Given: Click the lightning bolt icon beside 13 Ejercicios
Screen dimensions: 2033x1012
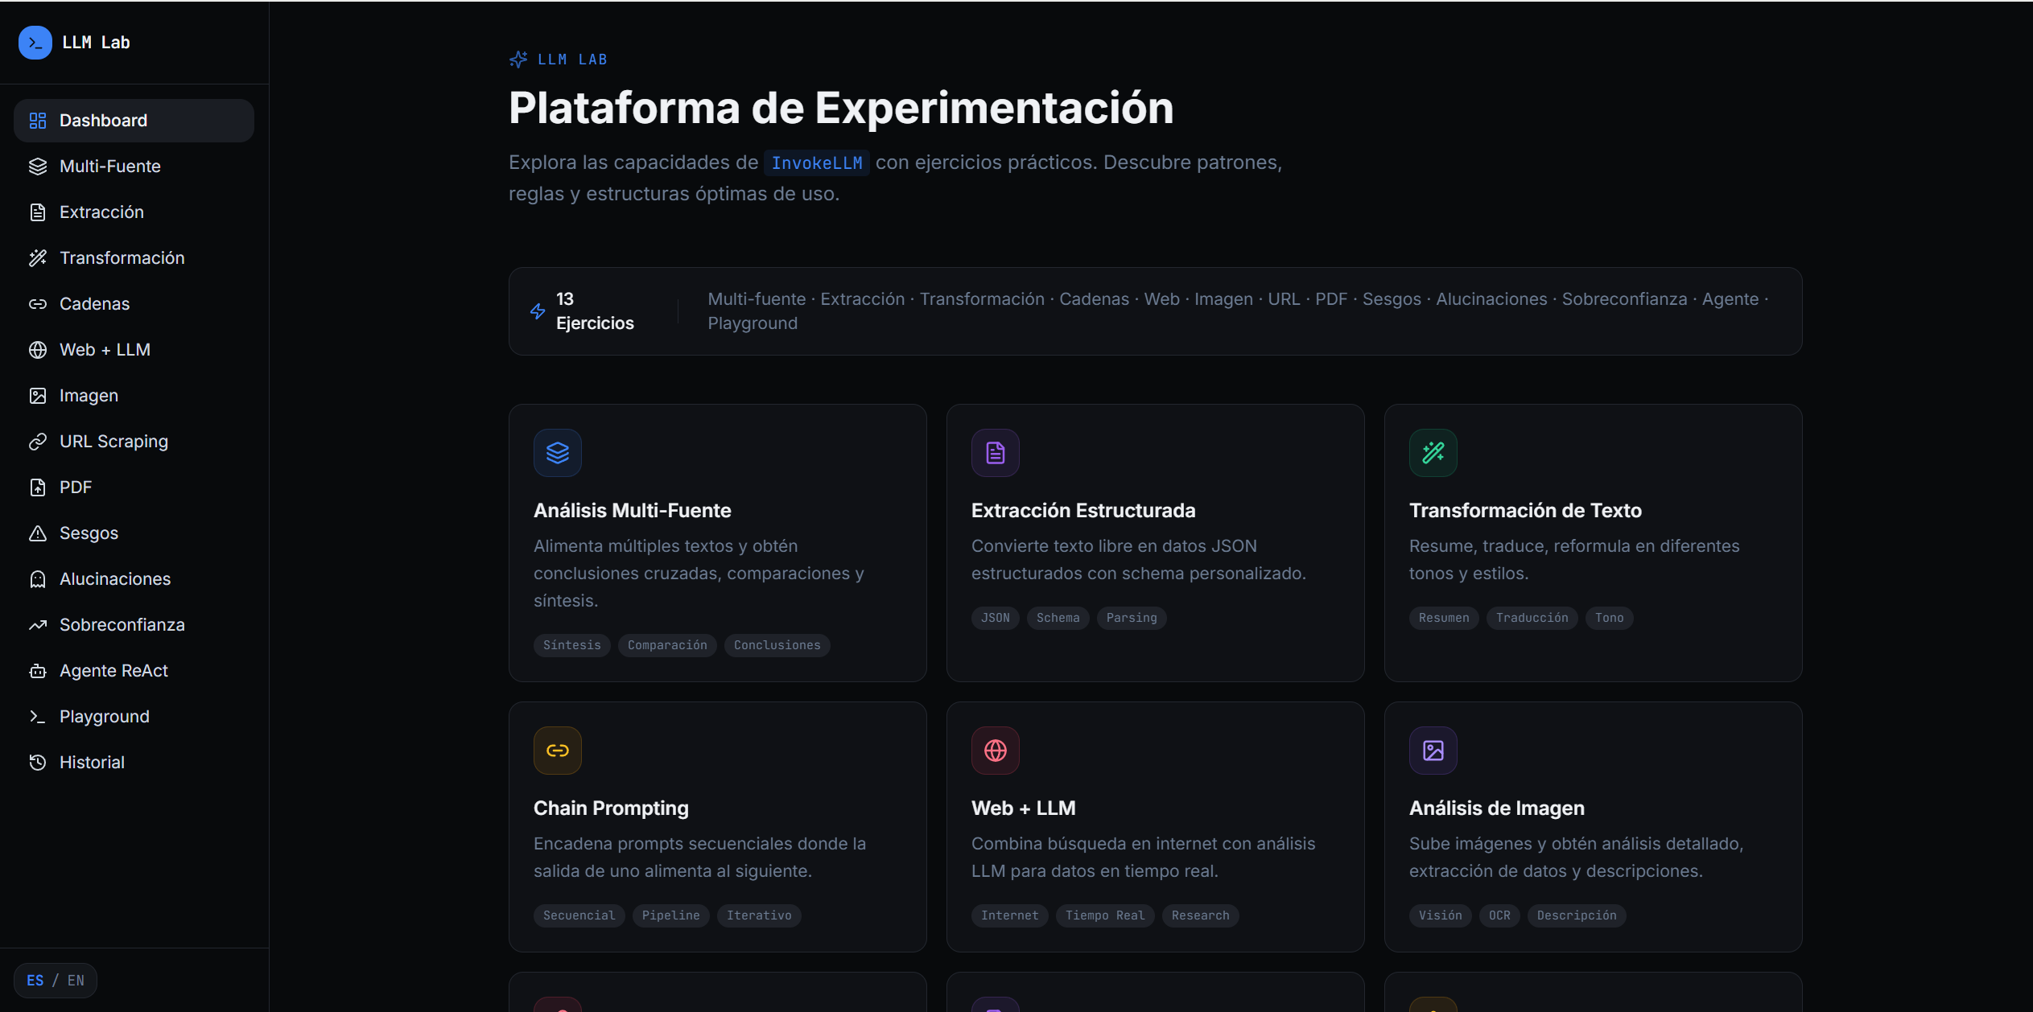Looking at the screenshot, I should pos(538,311).
